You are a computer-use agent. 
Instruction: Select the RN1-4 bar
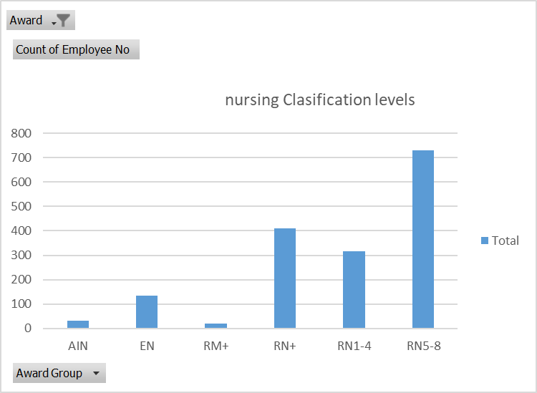tap(354, 290)
